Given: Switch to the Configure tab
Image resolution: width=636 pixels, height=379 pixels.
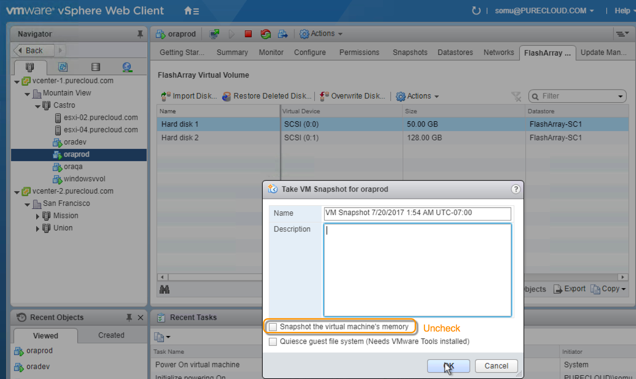Looking at the screenshot, I should tap(310, 52).
